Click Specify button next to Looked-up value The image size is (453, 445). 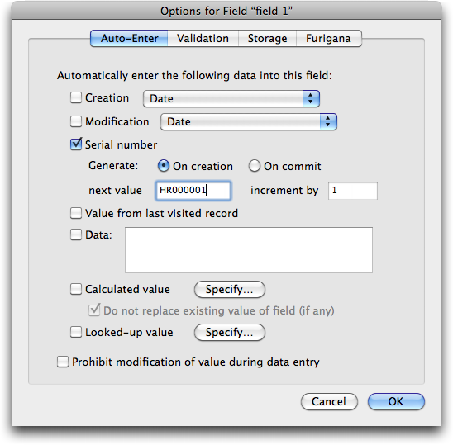[229, 333]
